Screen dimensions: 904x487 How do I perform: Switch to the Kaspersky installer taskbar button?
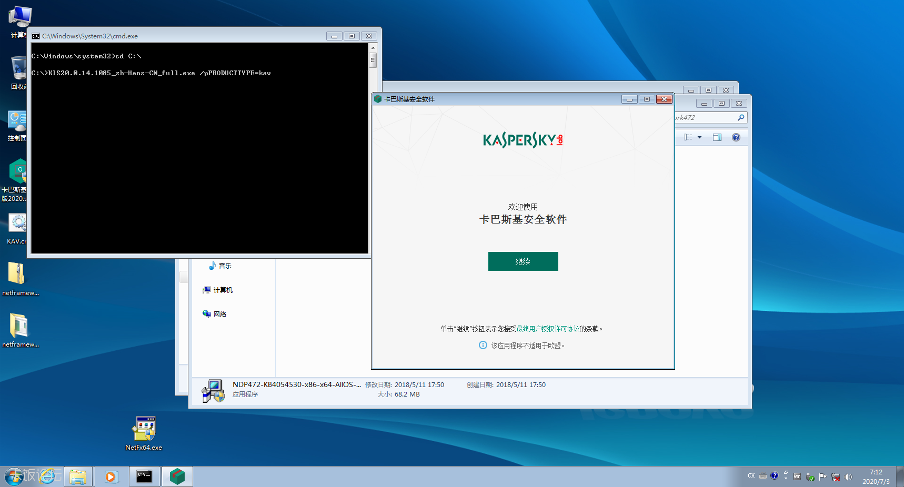click(x=177, y=476)
